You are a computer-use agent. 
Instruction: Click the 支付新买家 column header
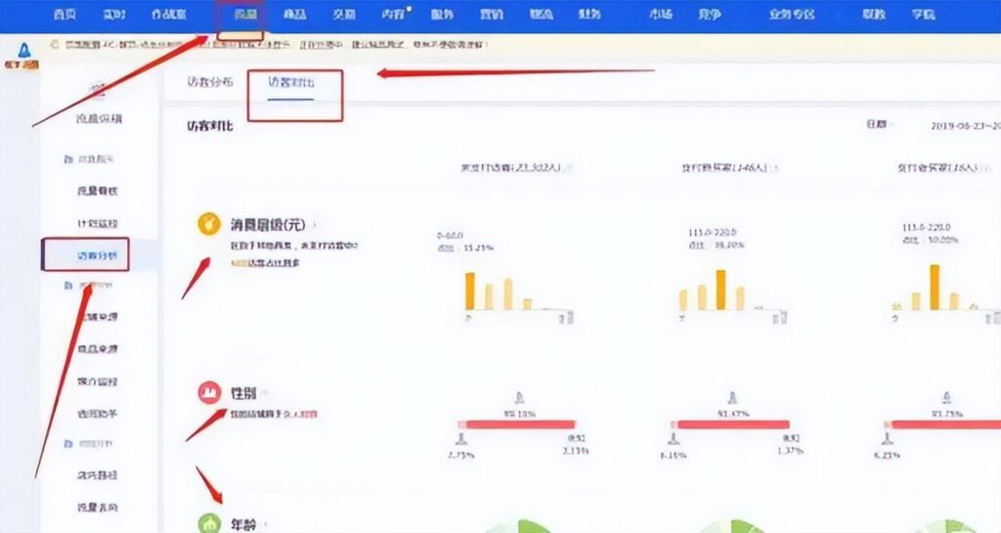pyautogui.click(x=724, y=167)
